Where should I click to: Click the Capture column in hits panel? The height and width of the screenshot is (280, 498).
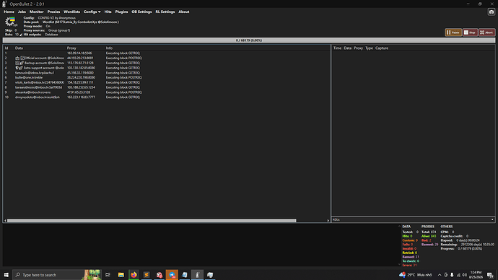(x=382, y=48)
